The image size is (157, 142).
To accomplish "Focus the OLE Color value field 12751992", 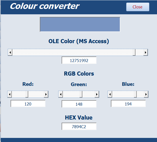I will pyautogui.click(x=79, y=61).
